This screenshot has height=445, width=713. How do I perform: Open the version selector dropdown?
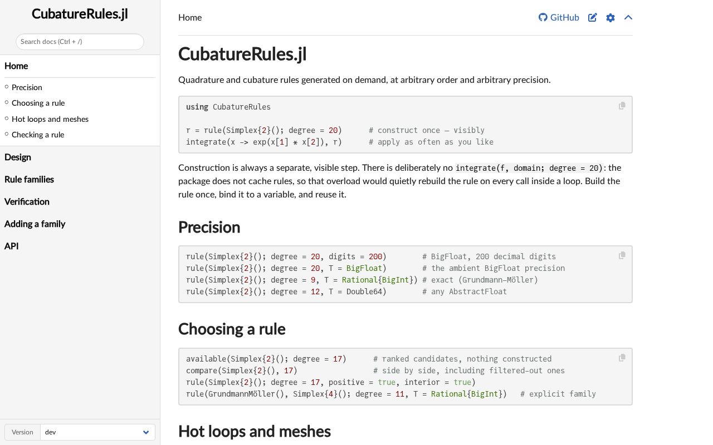97,432
